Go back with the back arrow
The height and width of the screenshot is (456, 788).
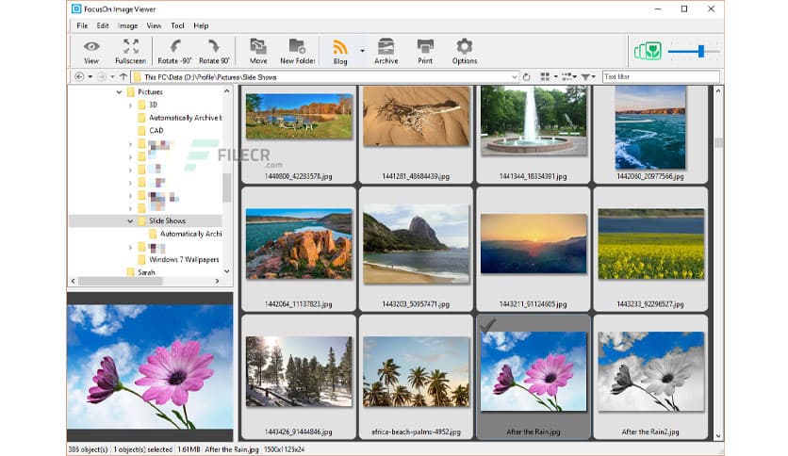pos(79,77)
